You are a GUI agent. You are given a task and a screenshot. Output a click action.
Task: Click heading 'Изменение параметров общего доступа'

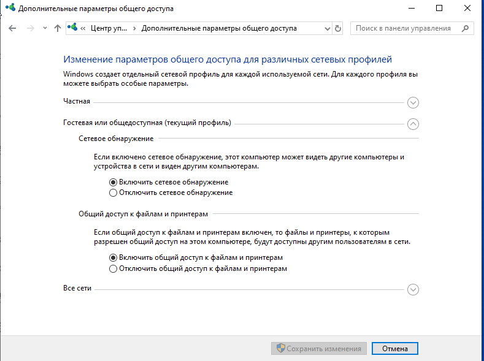point(228,59)
